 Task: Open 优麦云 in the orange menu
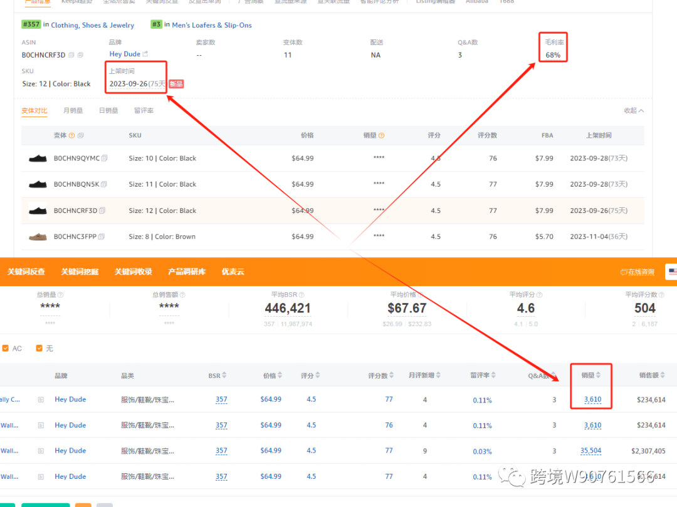click(233, 272)
